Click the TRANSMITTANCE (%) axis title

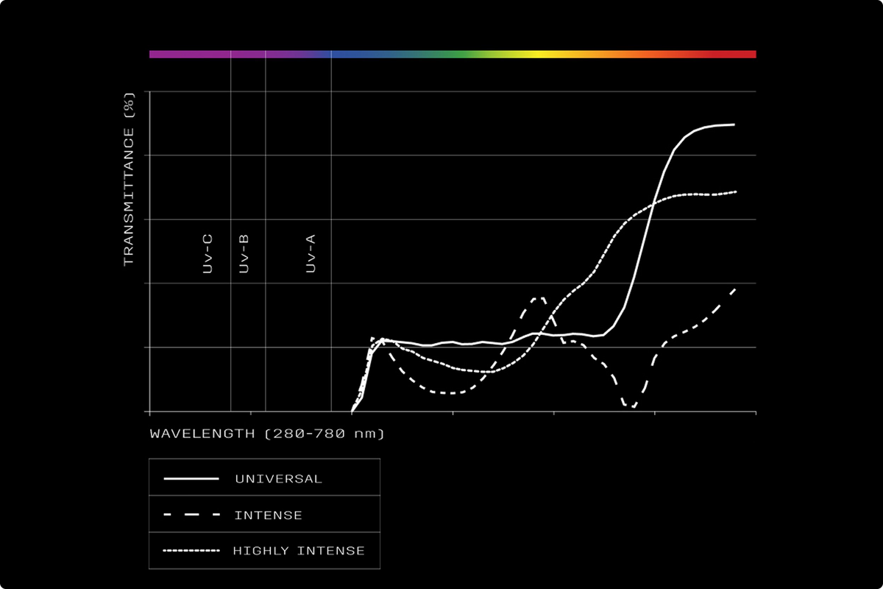point(130,178)
